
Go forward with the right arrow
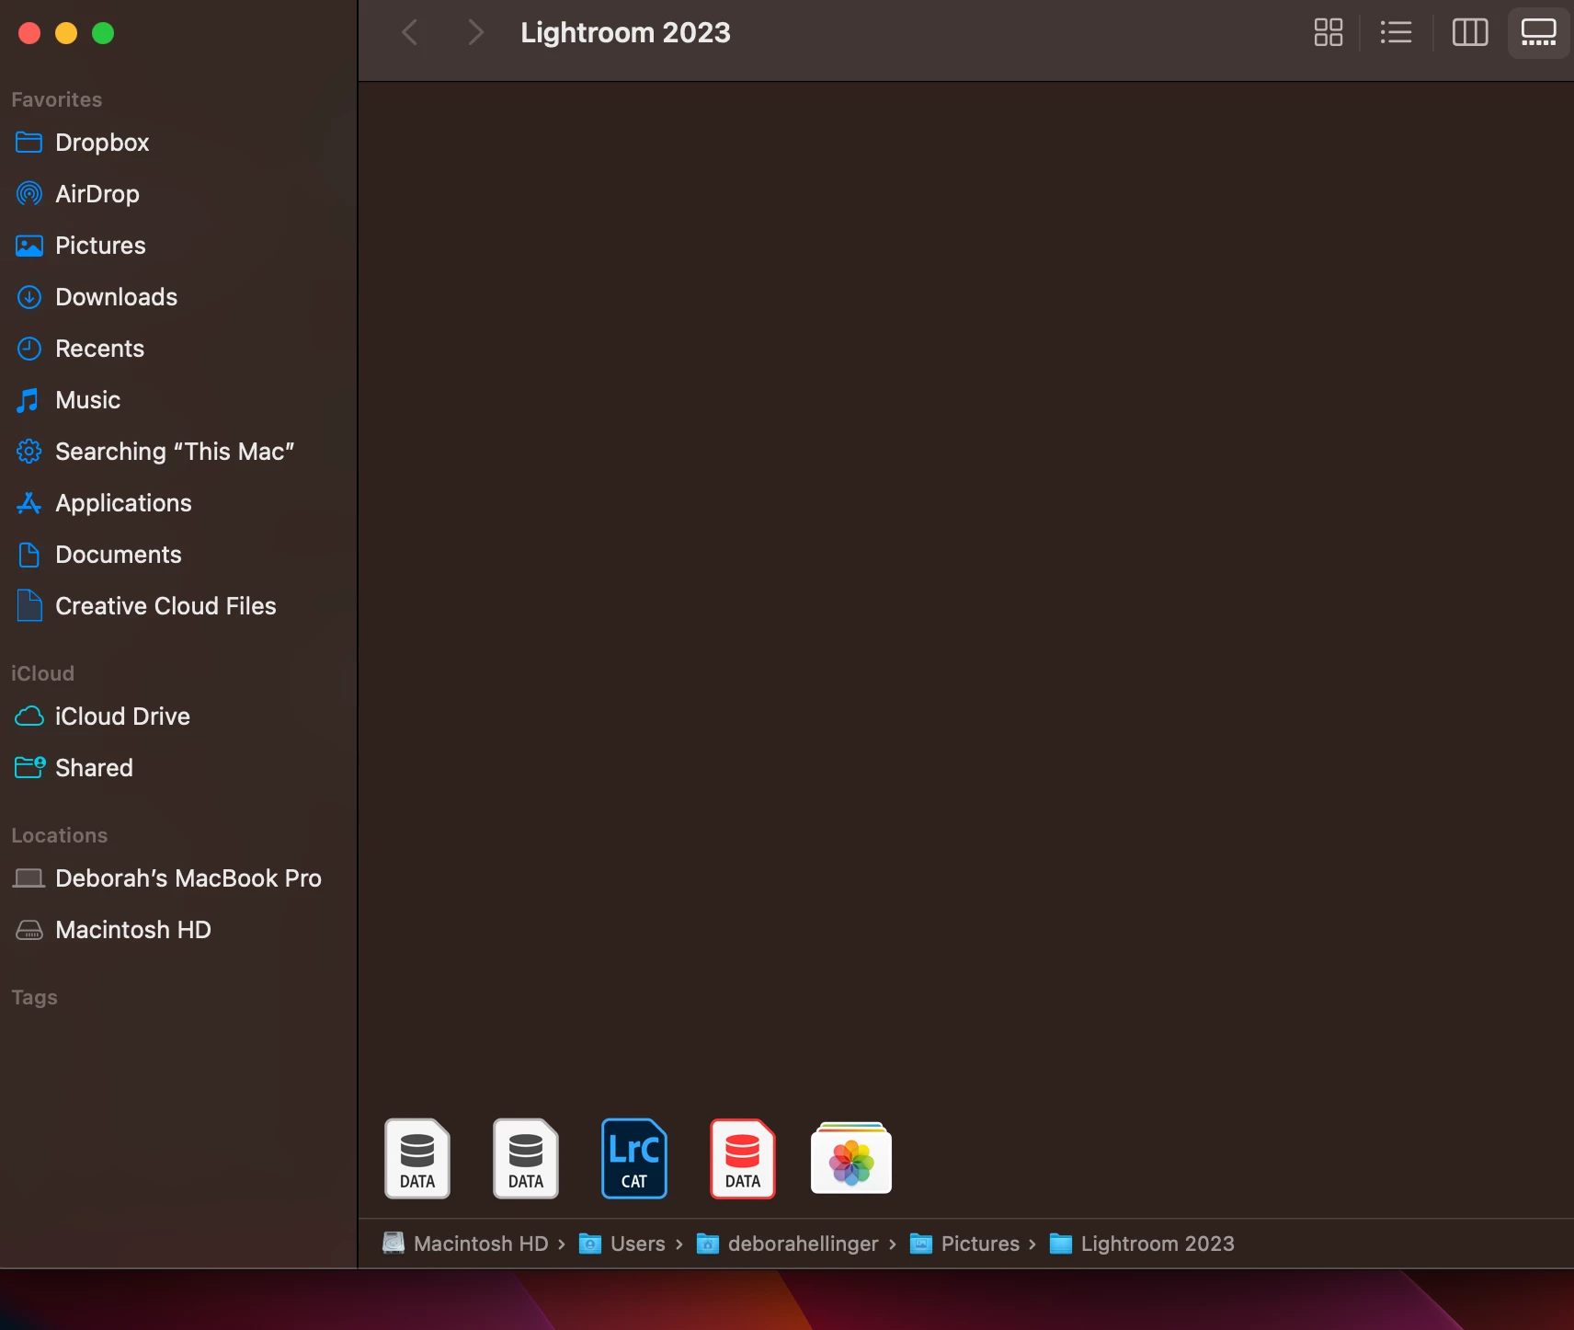[474, 33]
